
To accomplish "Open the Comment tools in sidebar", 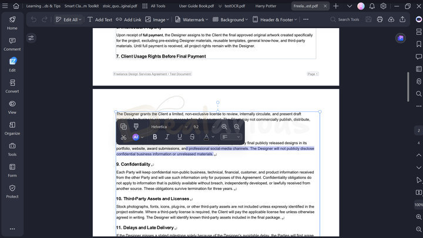I will [12, 44].
